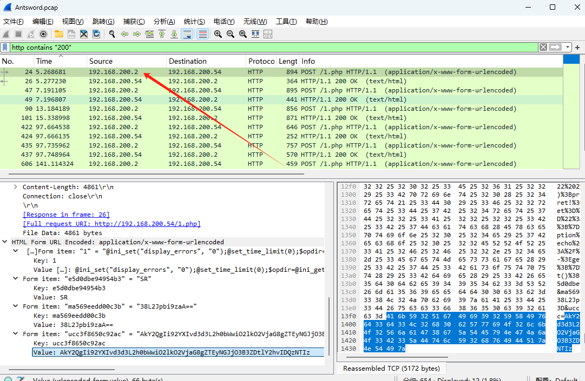Click the packet list horizontal scrollbar

pyautogui.click(x=156, y=173)
